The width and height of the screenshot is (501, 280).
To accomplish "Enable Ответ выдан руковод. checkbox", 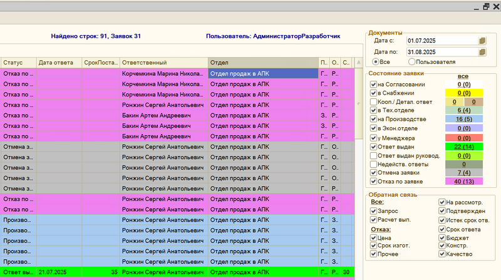I will (373, 156).
